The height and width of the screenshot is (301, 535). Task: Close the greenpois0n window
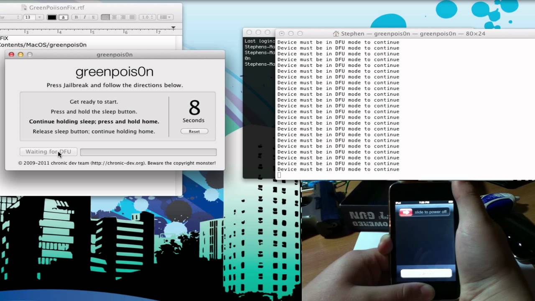12,54
